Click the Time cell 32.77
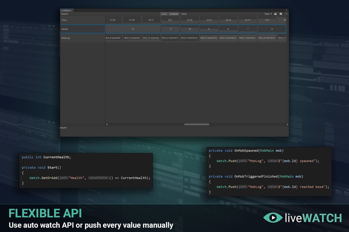The width and height of the screenshot is (349, 232). click(248, 20)
